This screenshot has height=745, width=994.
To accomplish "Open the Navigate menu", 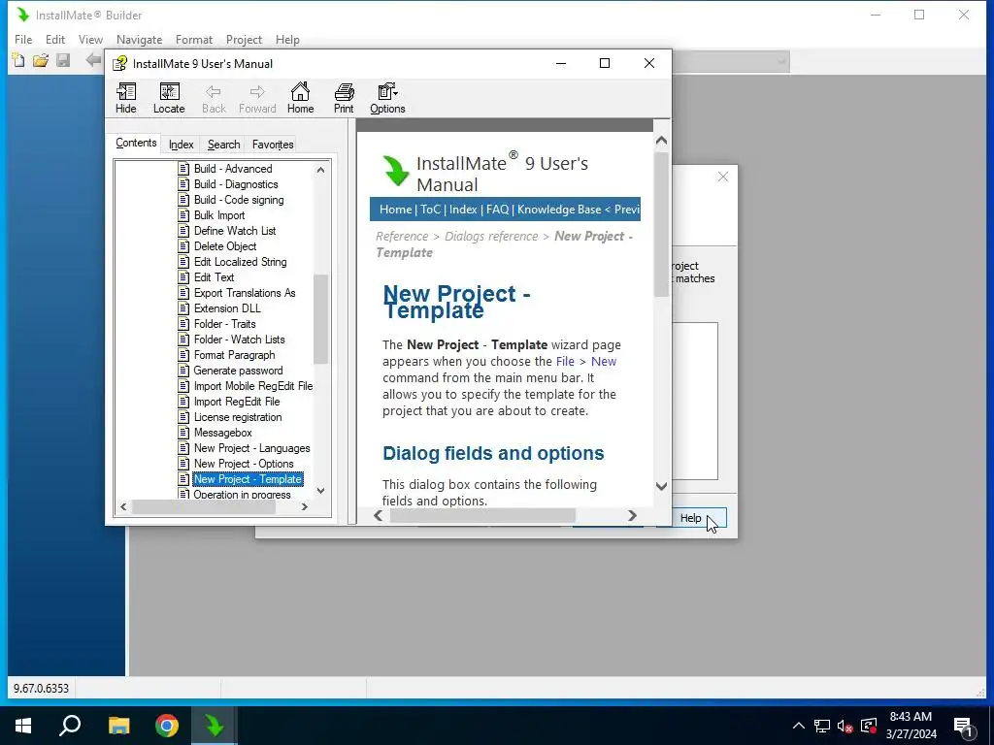I will 140,39.
